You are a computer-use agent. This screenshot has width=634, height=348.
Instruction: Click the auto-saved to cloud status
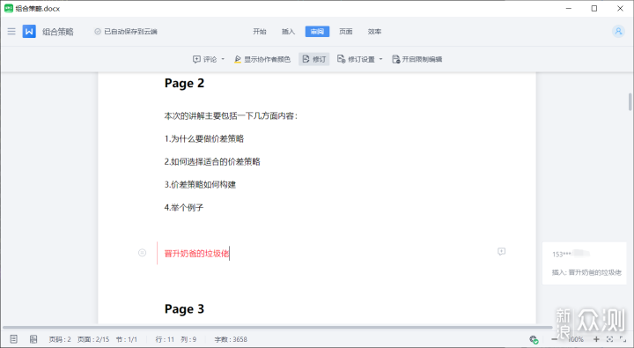(x=126, y=32)
